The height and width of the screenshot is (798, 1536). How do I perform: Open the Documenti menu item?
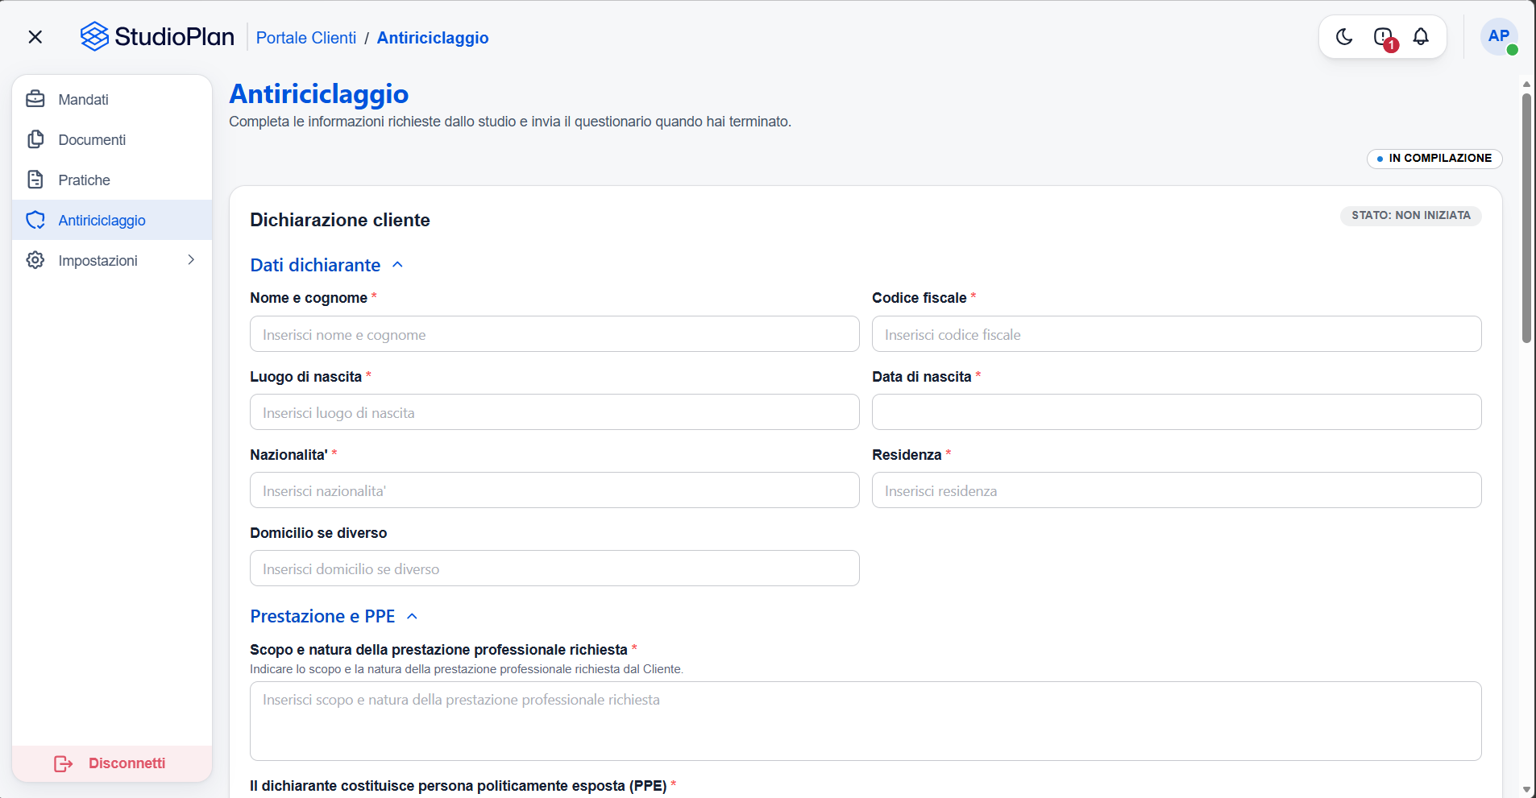point(112,139)
